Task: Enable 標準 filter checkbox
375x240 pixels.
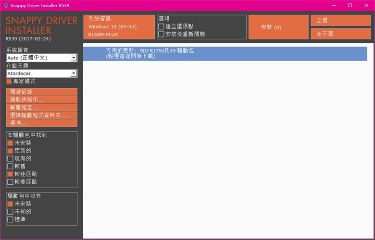Action: click(x=10, y=219)
